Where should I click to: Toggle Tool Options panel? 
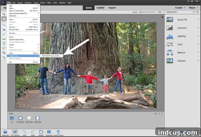pos(15,133)
